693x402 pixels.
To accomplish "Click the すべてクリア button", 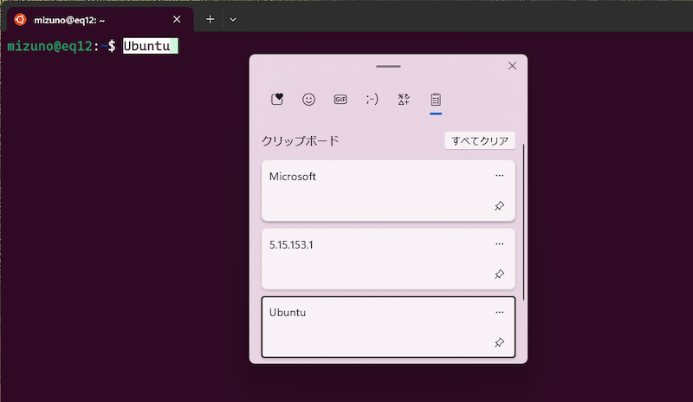I will pos(480,140).
